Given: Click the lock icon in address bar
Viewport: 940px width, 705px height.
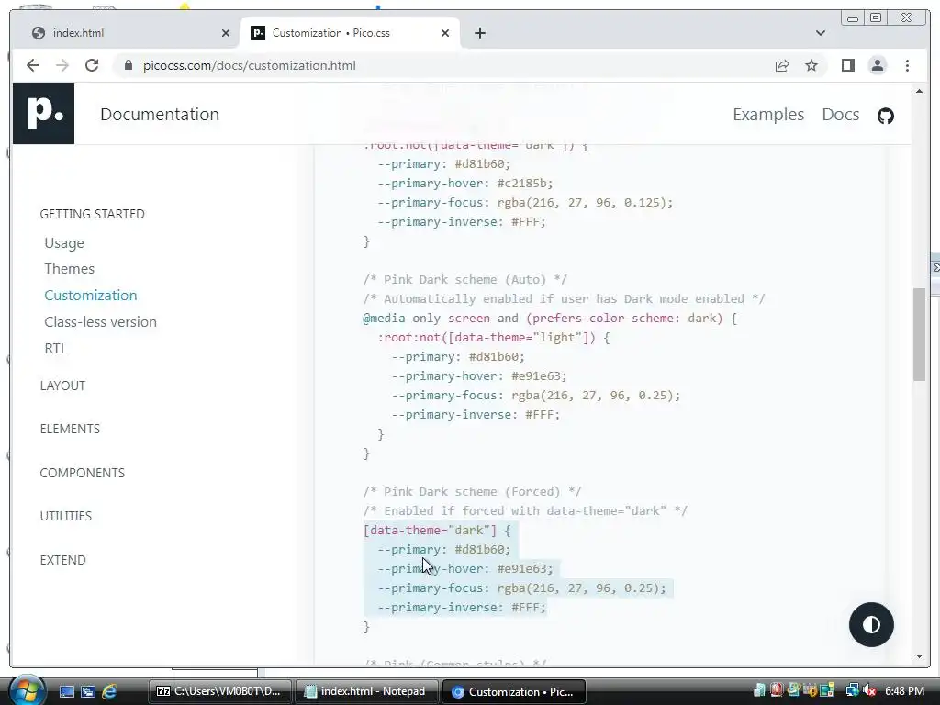Looking at the screenshot, I should 128,65.
